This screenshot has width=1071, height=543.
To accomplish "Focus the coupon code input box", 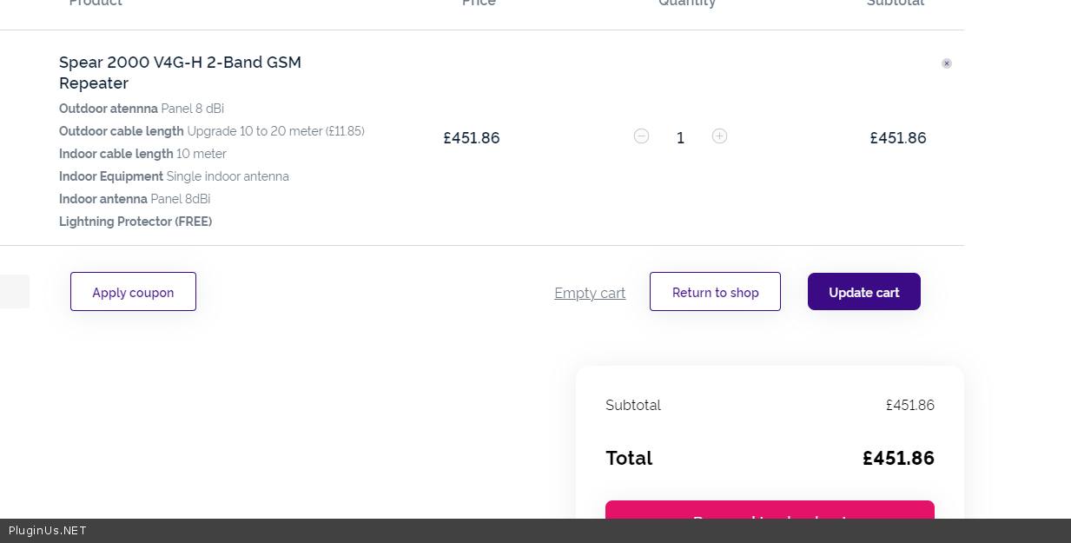I will click(14, 292).
